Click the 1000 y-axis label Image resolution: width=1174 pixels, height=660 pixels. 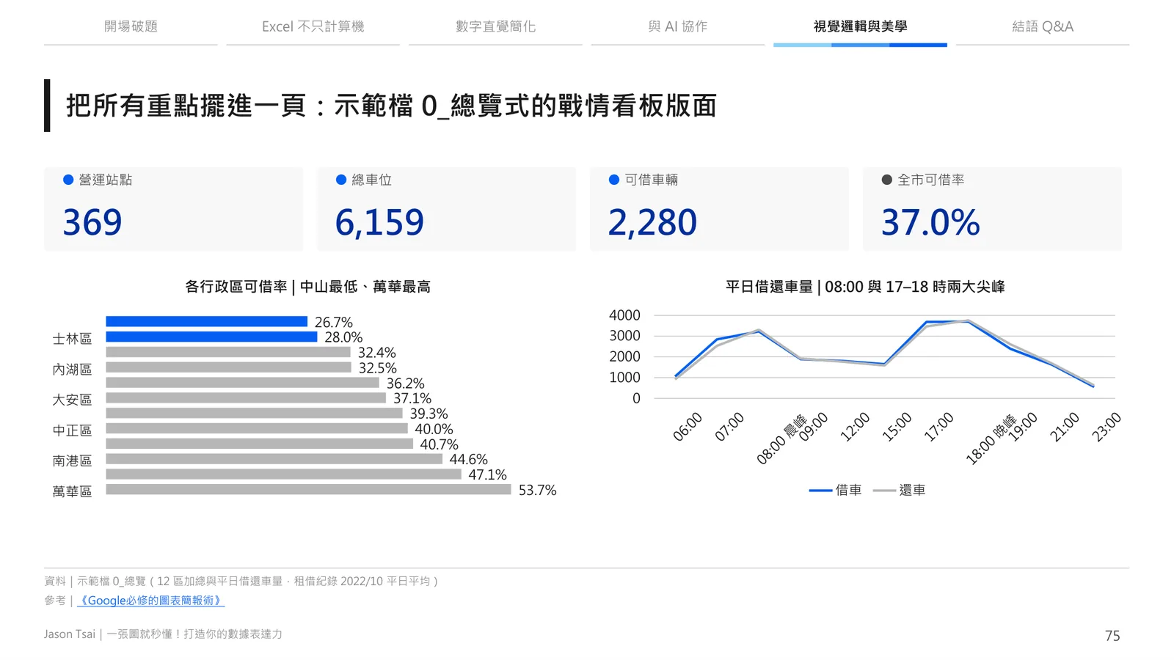tap(624, 378)
